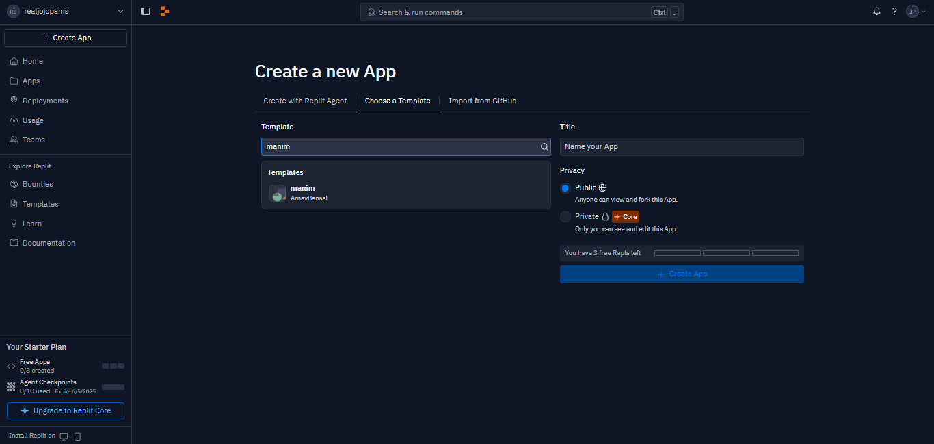Screen dimensions: 934x444
Task: Click the Core badge next to Private
Action: pos(626,216)
